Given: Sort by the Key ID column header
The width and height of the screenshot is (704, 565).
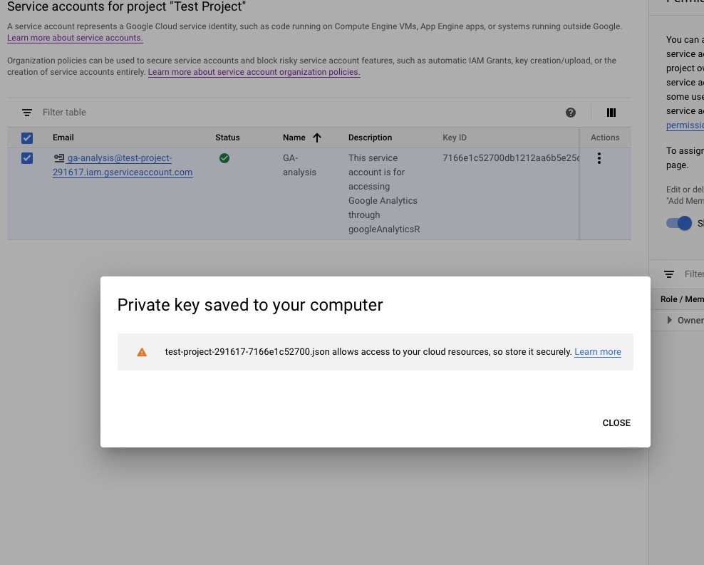Looking at the screenshot, I should coord(455,138).
